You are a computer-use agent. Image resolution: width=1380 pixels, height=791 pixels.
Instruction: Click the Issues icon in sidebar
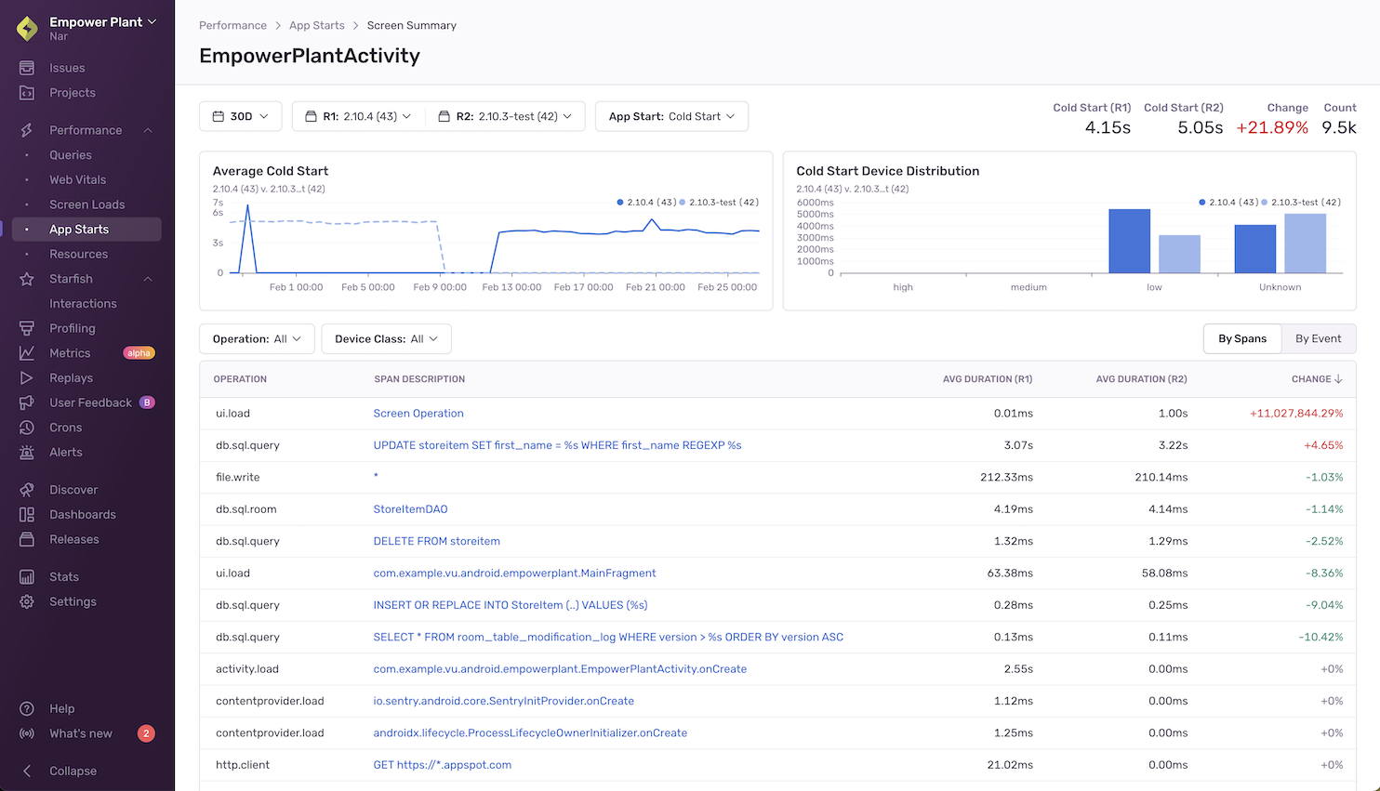coord(27,68)
